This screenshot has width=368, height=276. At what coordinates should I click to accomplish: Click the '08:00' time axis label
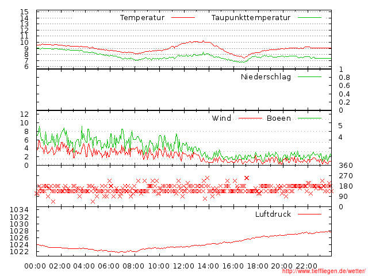coord(133,266)
